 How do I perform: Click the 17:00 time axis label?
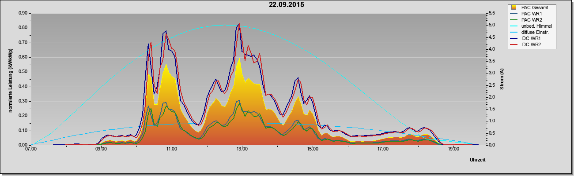click(x=383, y=149)
